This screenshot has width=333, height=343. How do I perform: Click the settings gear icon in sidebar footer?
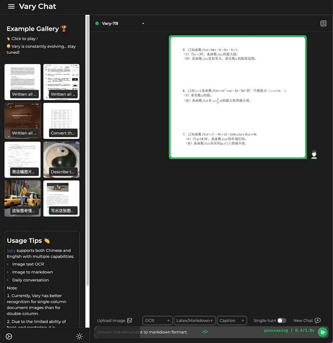tap(9, 336)
